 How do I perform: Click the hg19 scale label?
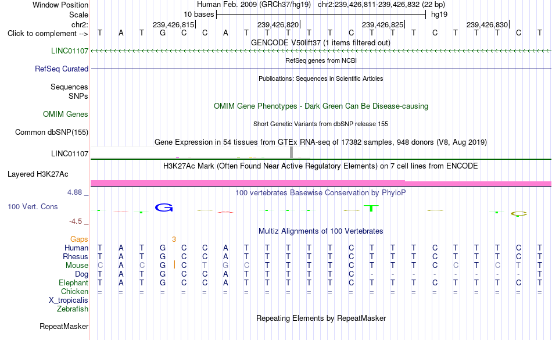[439, 15]
